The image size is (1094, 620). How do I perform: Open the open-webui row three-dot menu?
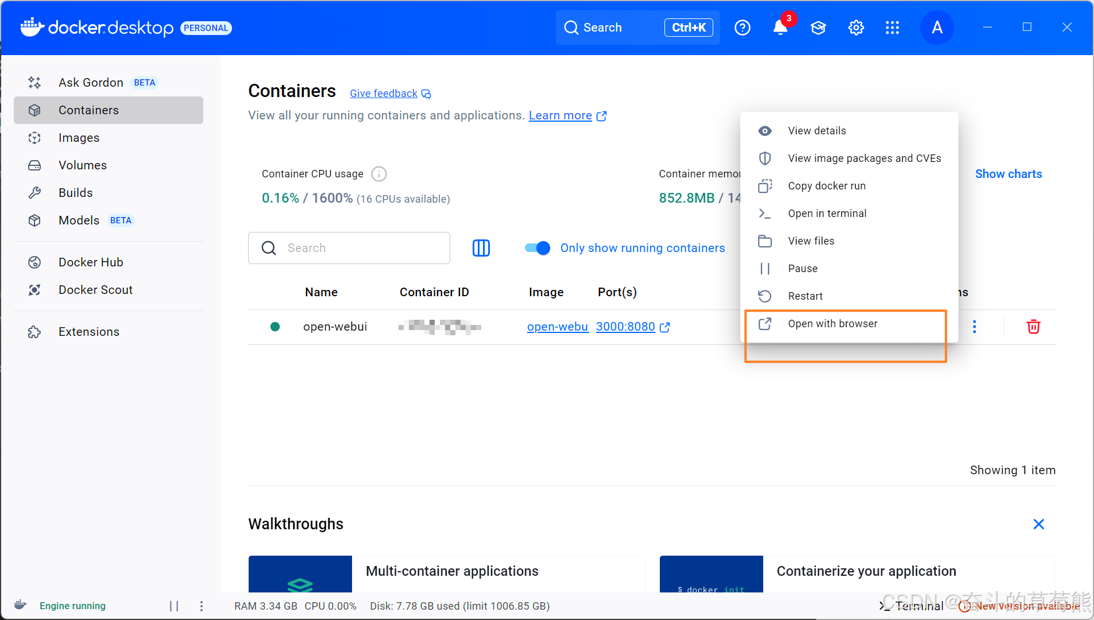point(975,327)
